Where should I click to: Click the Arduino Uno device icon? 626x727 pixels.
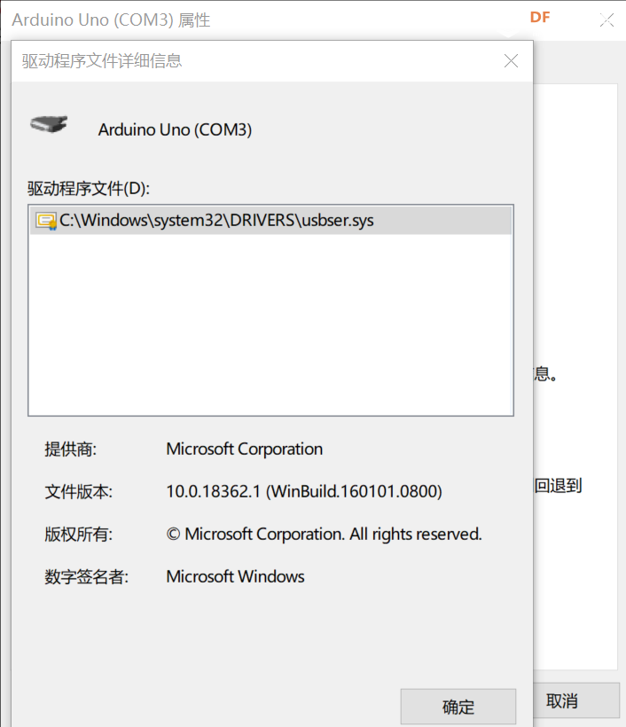[x=49, y=124]
